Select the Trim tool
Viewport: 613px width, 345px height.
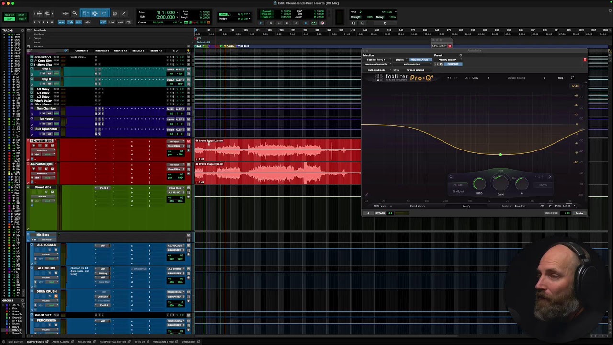85,13
